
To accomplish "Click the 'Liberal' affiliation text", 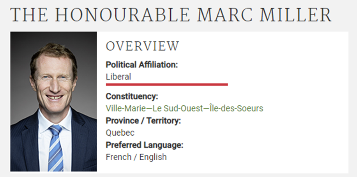I will [x=118, y=77].
